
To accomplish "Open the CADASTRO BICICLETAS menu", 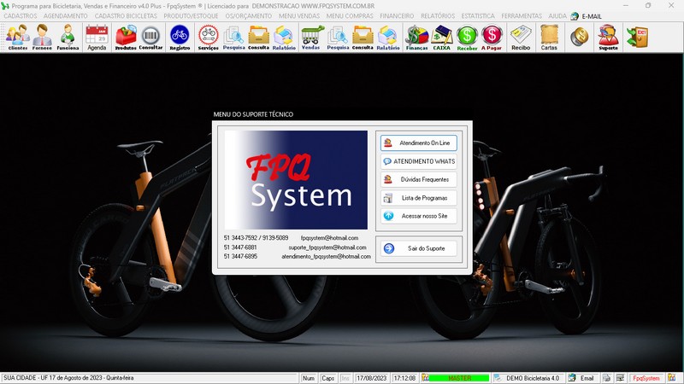I will [126, 16].
